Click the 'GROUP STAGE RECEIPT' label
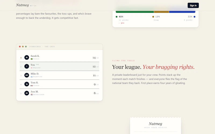This screenshot has height=134, width=215. pos(155,128)
